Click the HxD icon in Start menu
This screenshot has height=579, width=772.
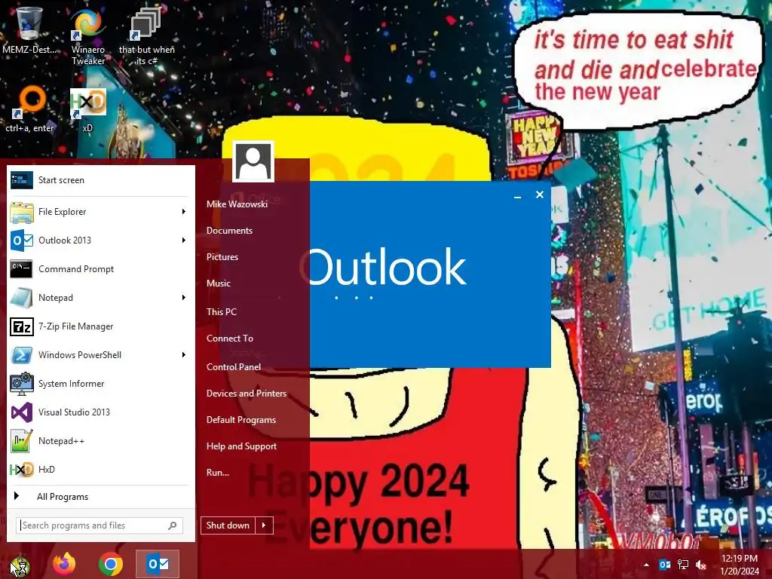tap(22, 470)
